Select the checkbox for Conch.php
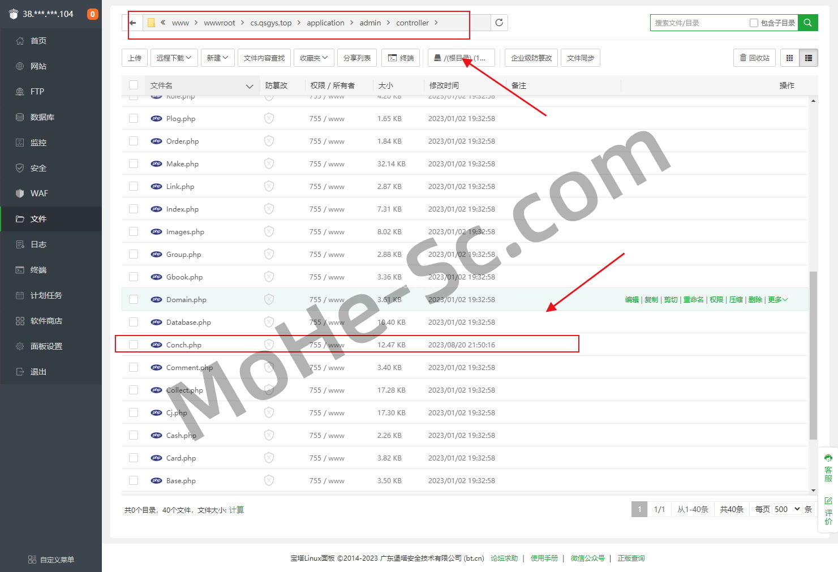The image size is (838, 572). click(x=134, y=345)
